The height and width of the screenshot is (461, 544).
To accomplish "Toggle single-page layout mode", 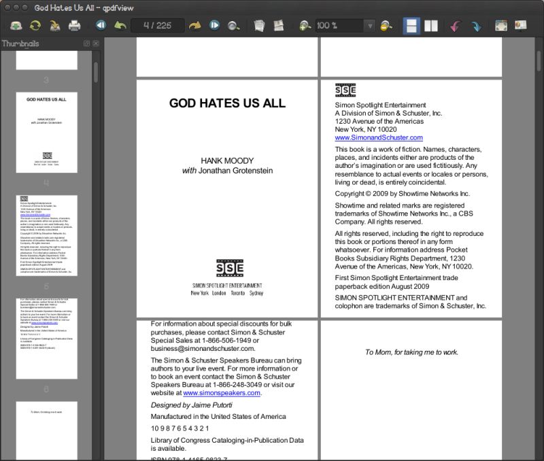I will pos(412,26).
